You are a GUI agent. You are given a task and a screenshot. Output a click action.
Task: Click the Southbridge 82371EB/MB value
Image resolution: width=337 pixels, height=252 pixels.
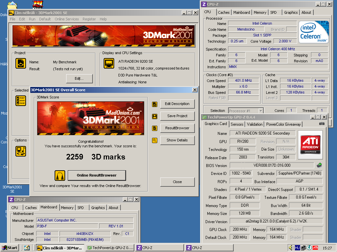tap(85, 240)
